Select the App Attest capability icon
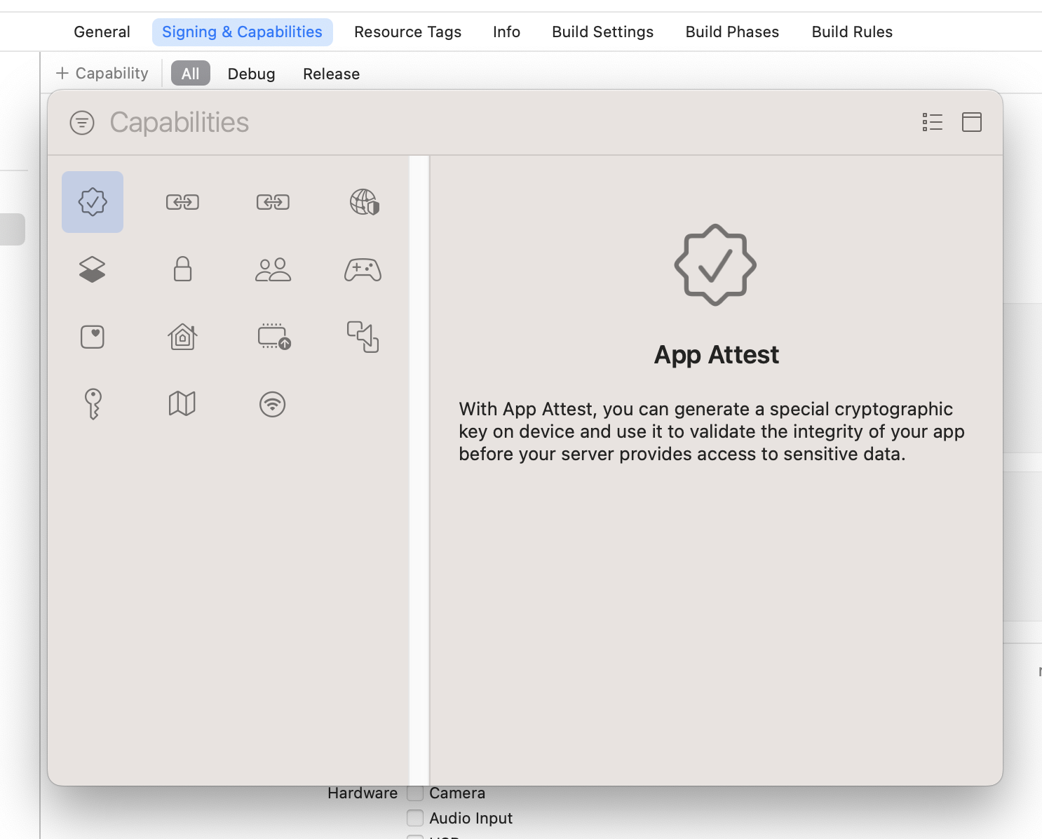The height and width of the screenshot is (839, 1042). [92, 202]
